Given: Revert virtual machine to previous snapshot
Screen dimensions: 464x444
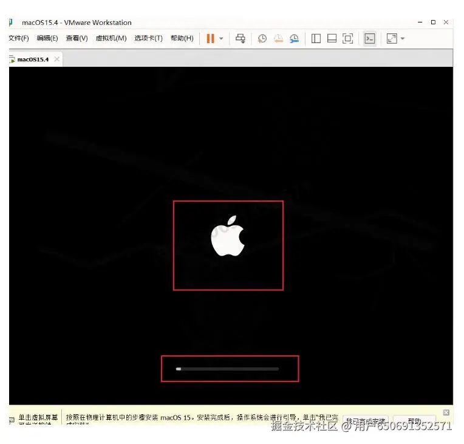Looking at the screenshot, I should pyautogui.click(x=278, y=38).
